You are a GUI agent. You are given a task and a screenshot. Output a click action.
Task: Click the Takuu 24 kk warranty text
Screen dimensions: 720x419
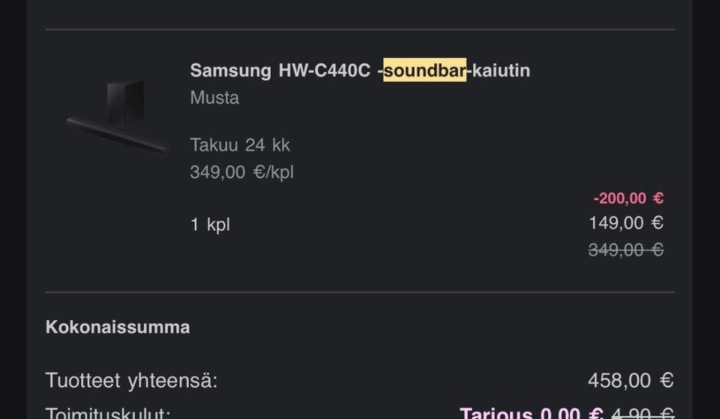click(240, 145)
